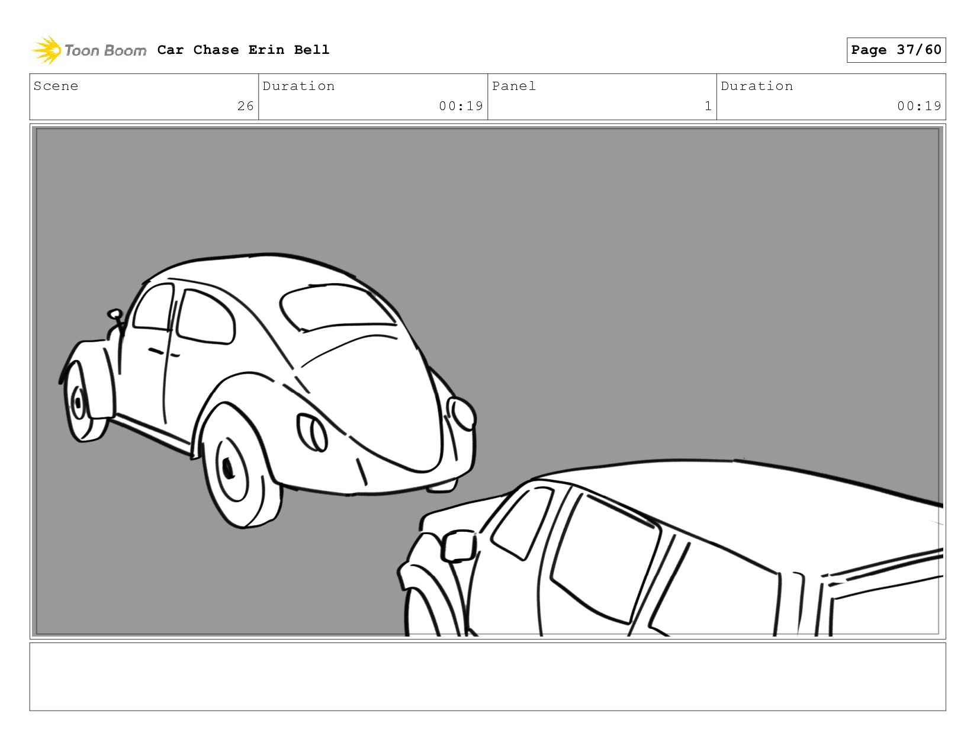977x755 pixels.
Task: Click the panel duration value 00:19
Action: (x=919, y=106)
